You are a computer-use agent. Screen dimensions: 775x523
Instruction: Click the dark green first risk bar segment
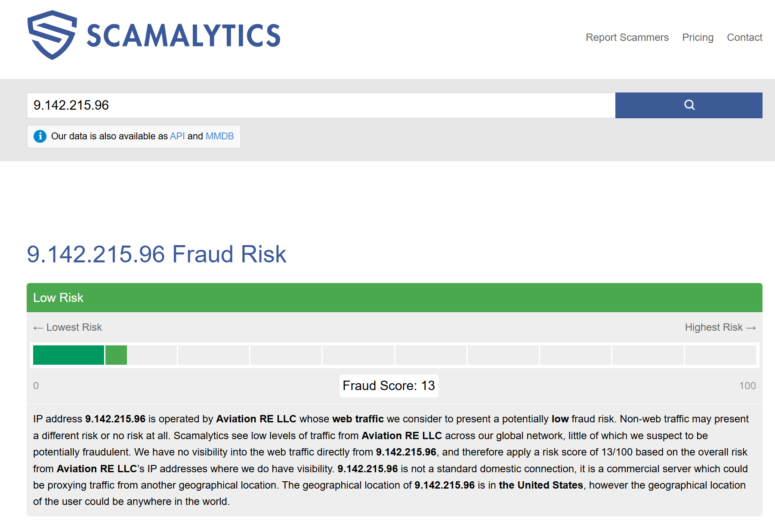(x=68, y=355)
